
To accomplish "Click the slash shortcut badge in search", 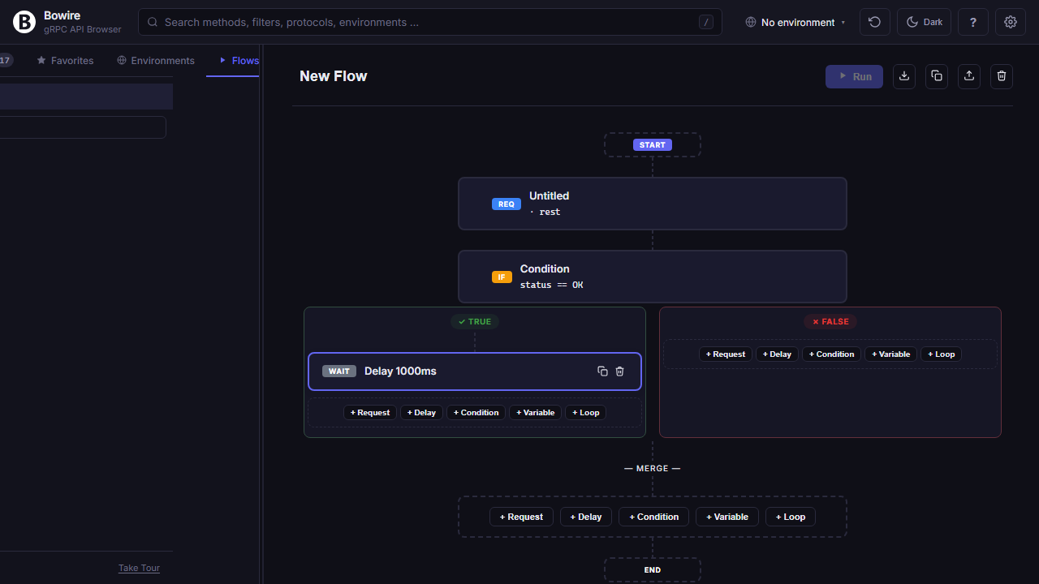I will pos(706,22).
